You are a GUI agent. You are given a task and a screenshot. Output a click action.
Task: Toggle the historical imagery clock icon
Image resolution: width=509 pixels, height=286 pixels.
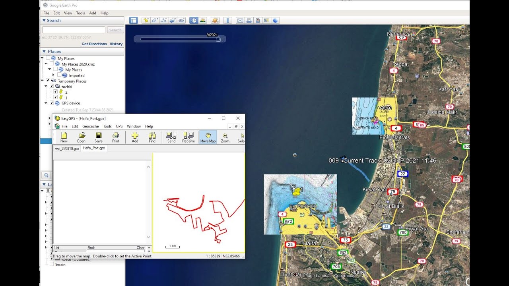point(194,20)
